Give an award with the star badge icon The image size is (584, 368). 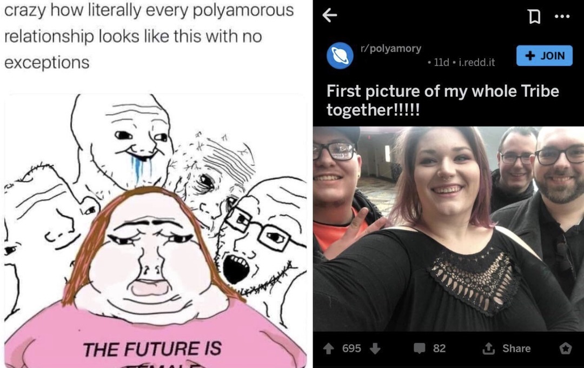pos(566,349)
